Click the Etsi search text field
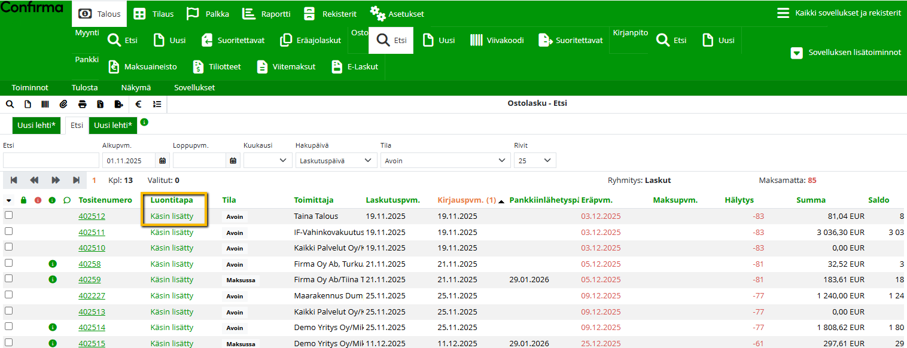This screenshot has width=907, height=348. [x=51, y=160]
